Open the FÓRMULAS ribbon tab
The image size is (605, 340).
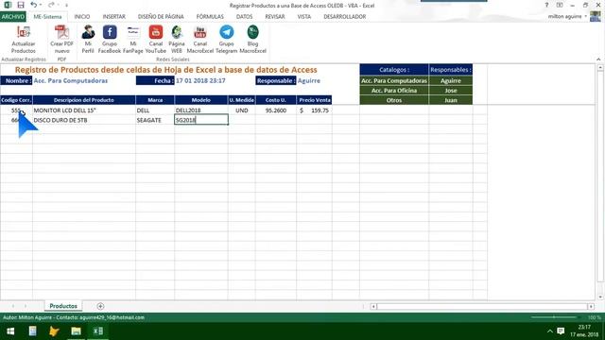pyautogui.click(x=210, y=17)
